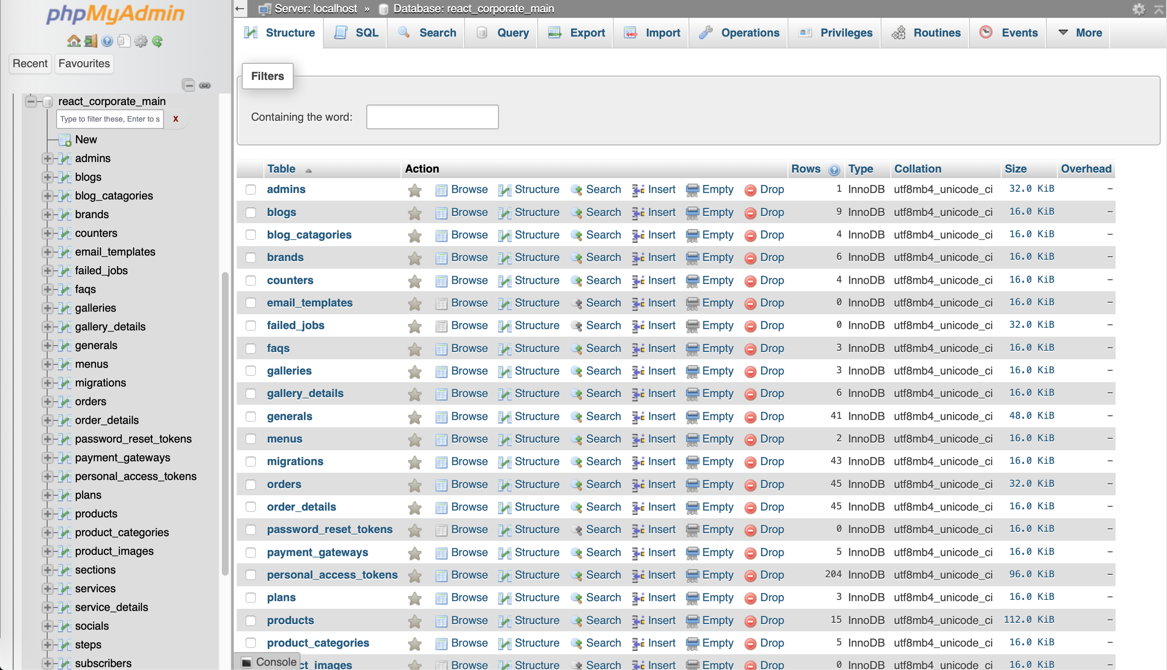Select the product_categories row checkbox
Image resolution: width=1167 pixels, height=670 pixels.
pos(251,643)
